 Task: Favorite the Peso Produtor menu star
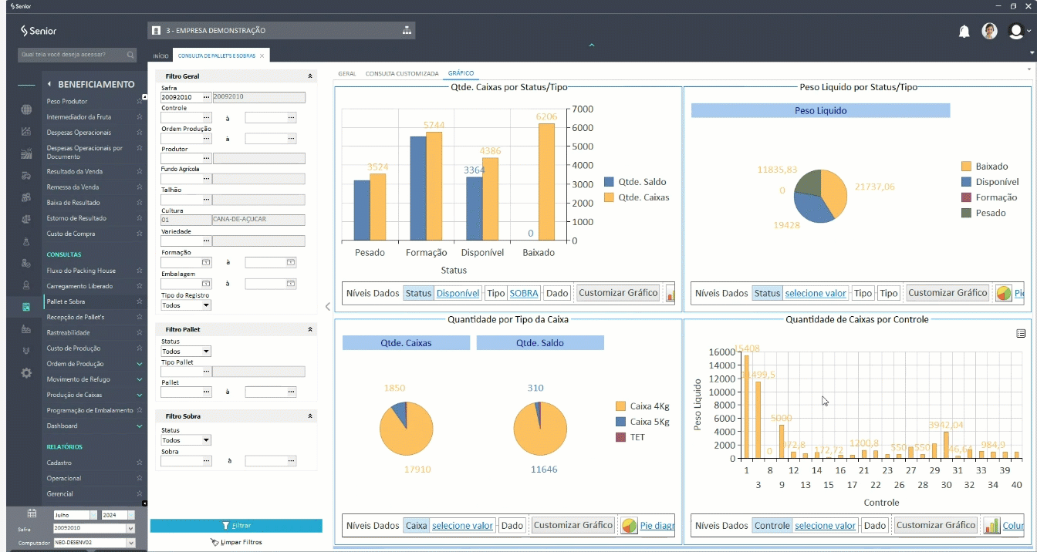point(140,101)
